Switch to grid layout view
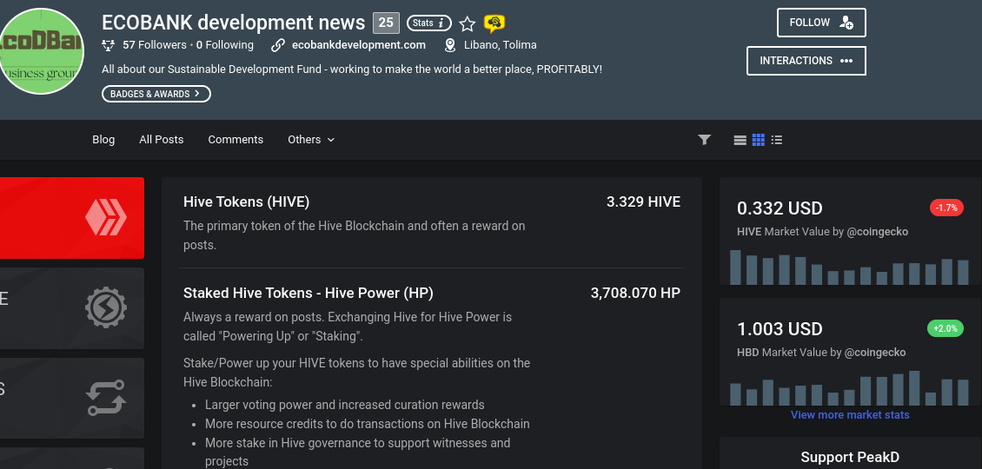The image size is (982, 469). coord(759,140)
